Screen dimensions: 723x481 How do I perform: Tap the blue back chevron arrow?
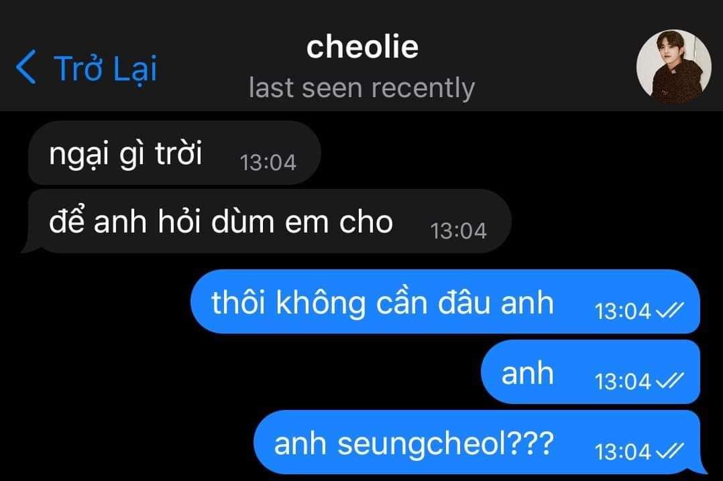[x=25, y=67]
